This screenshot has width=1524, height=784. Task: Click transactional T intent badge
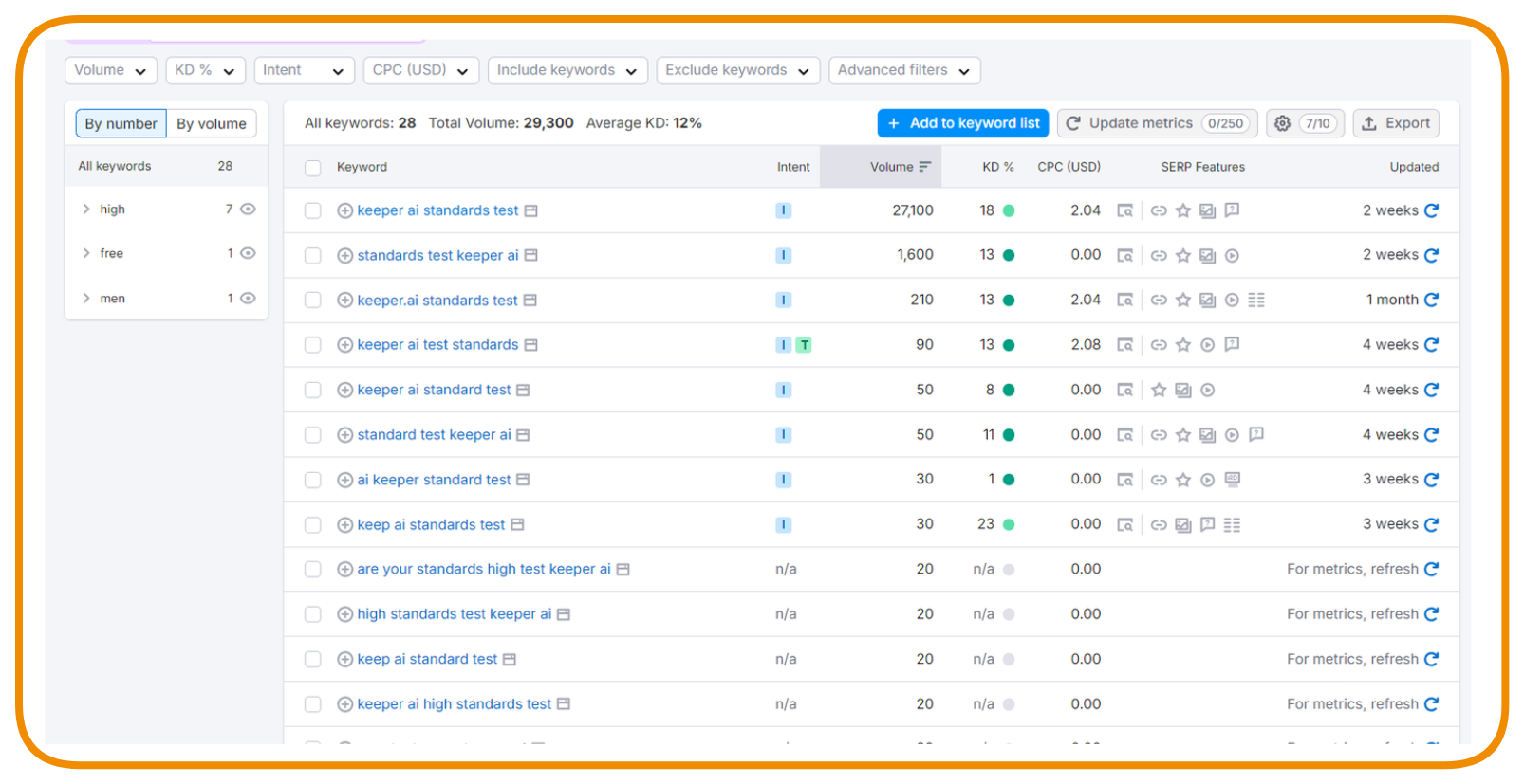(804, 345)
